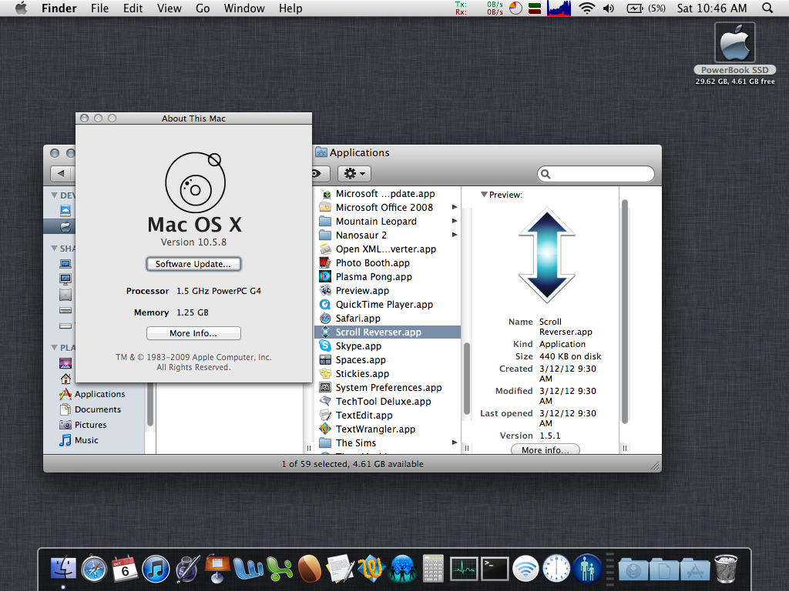Viewport: 789px width, 591px height.
Task: Go back in the Finder window
Action: pyautogui.click(x=61, y=174)
